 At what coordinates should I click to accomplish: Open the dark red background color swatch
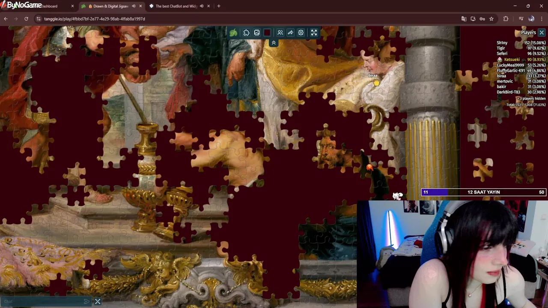coord(267,33)
